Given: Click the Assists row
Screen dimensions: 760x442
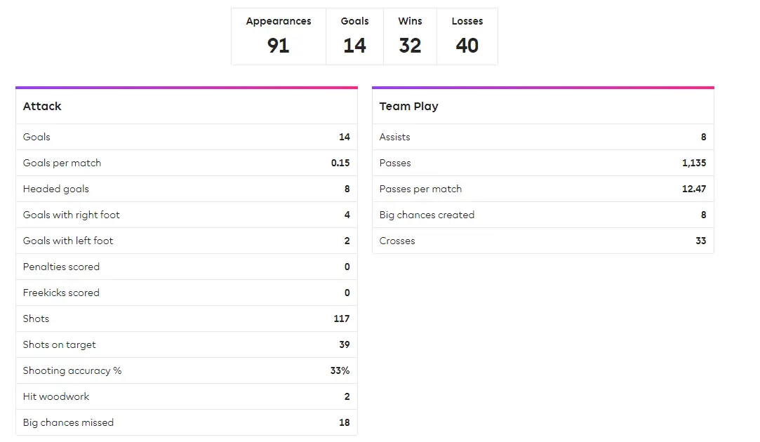Looking at the screenshot, I should point(542,137).
